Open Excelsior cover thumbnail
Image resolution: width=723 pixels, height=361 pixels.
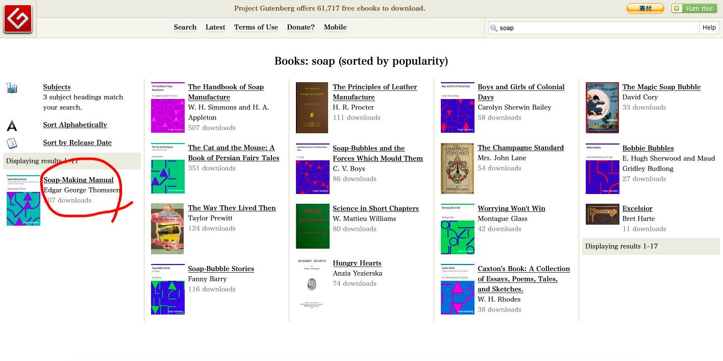point(603,214)
